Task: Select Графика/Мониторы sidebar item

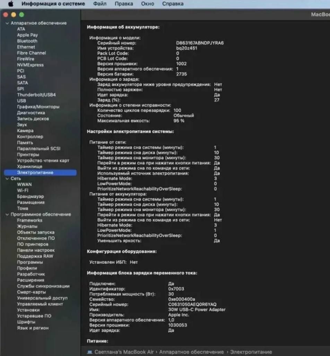Action: coord(38,107)
